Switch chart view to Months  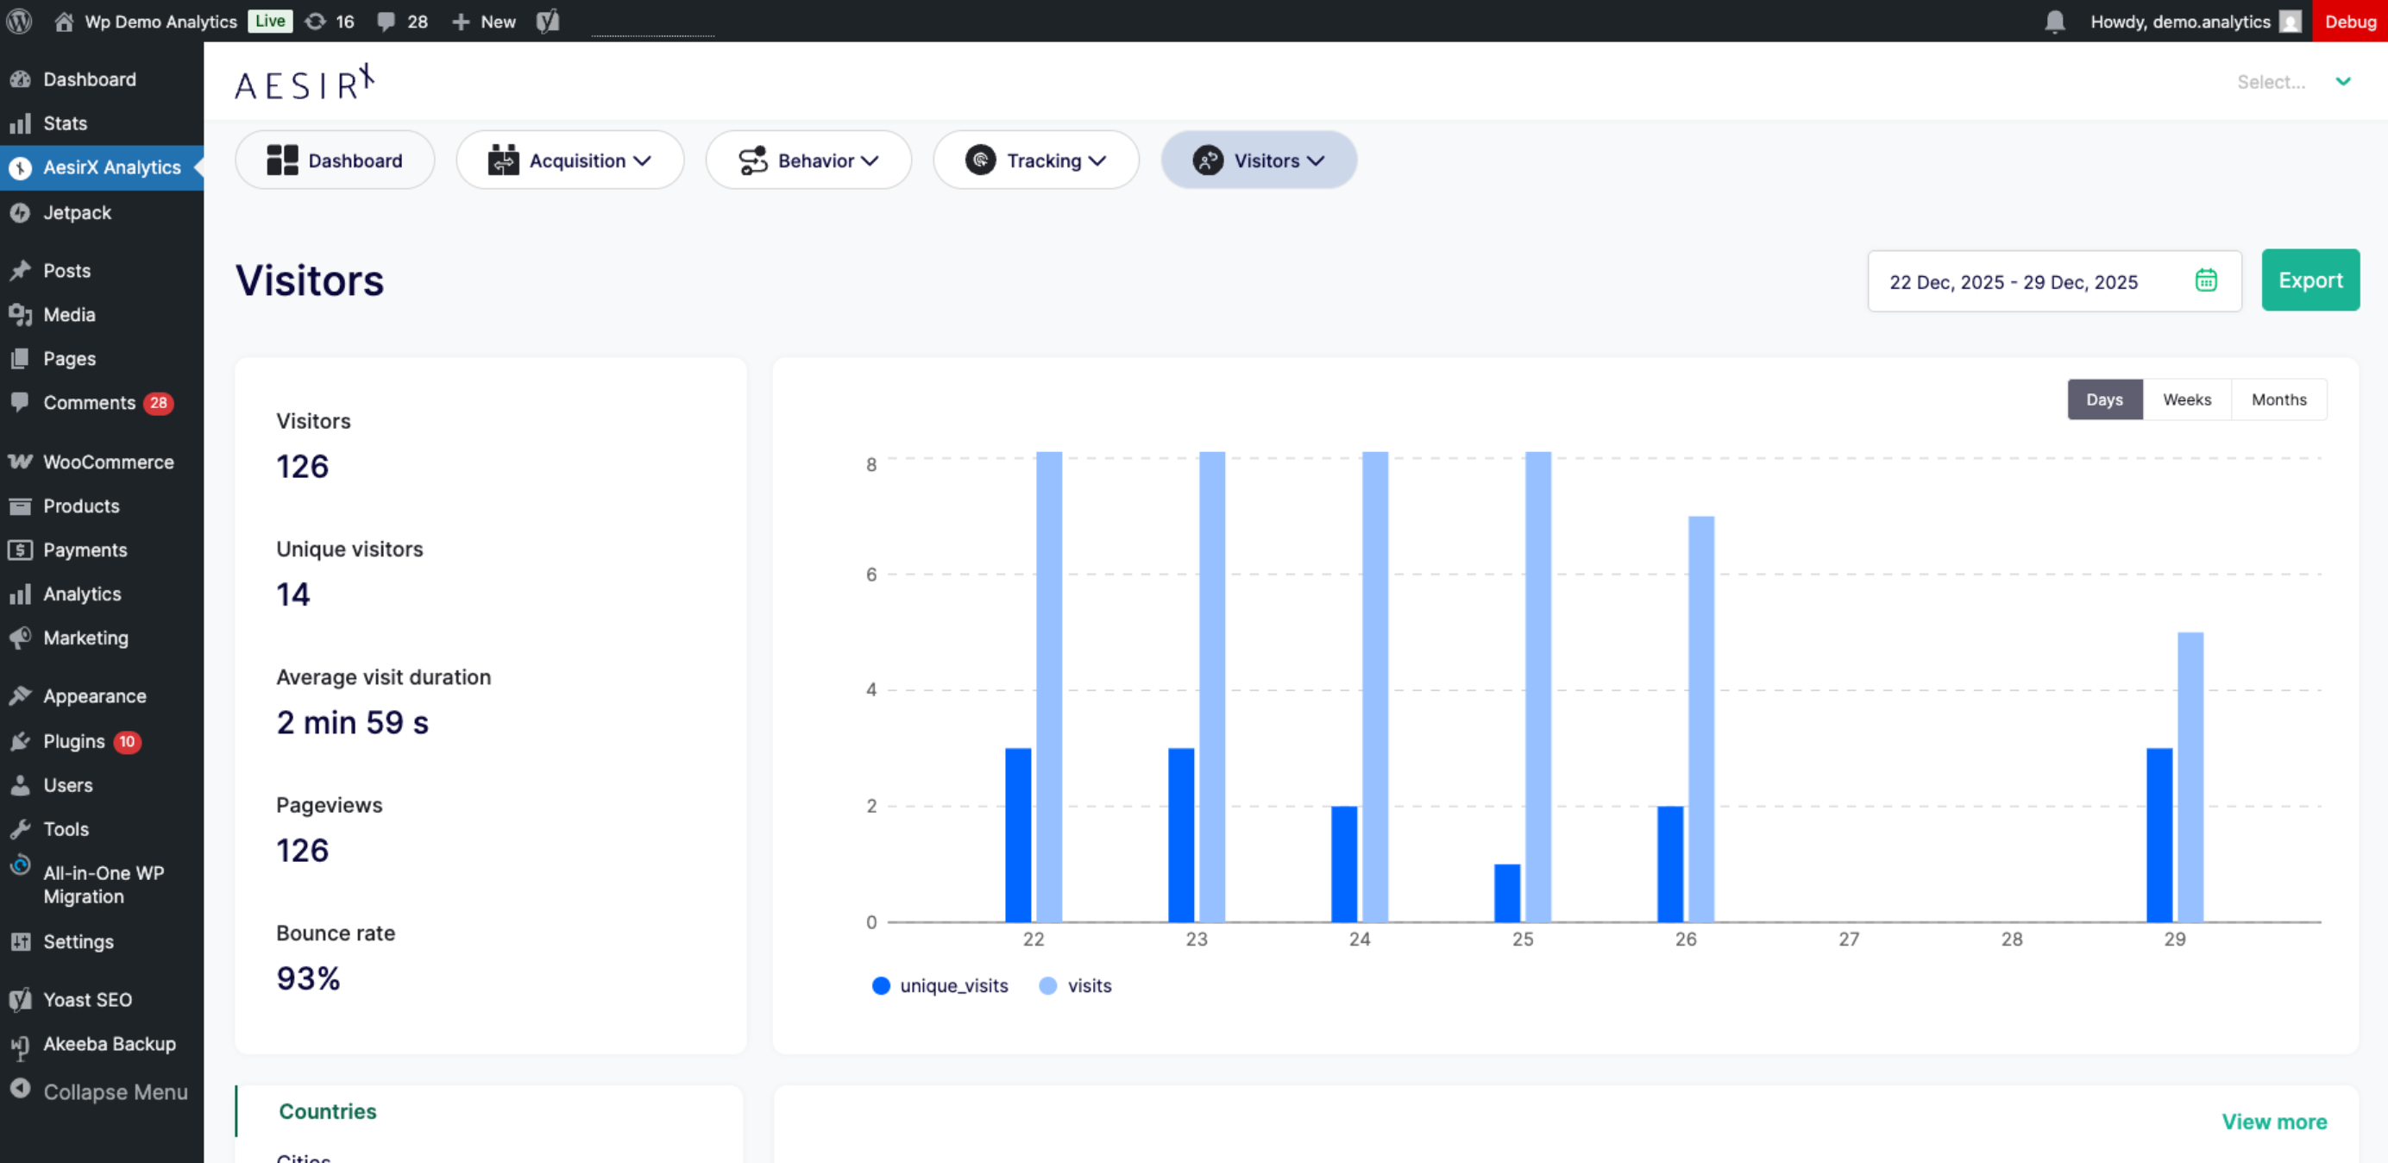click(2278, 399)
